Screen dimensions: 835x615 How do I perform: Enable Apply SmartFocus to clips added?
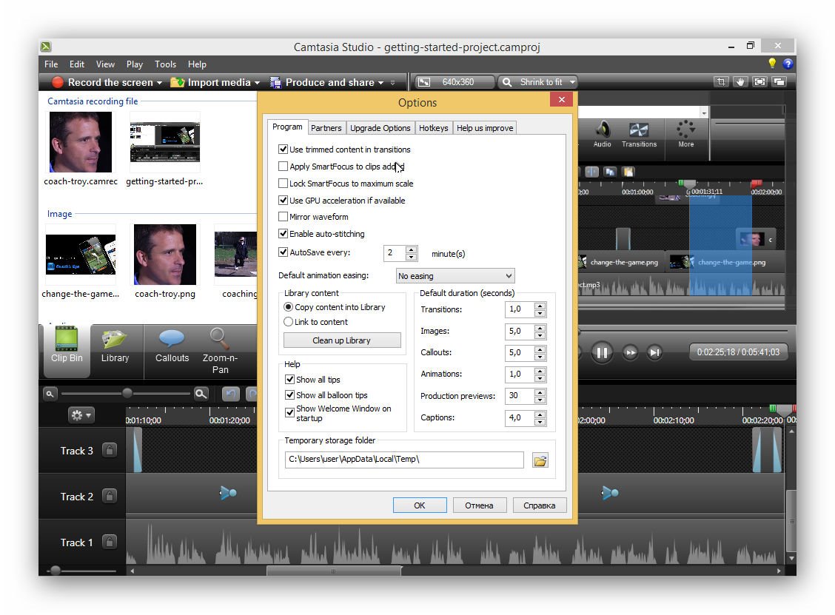[284, 166]
